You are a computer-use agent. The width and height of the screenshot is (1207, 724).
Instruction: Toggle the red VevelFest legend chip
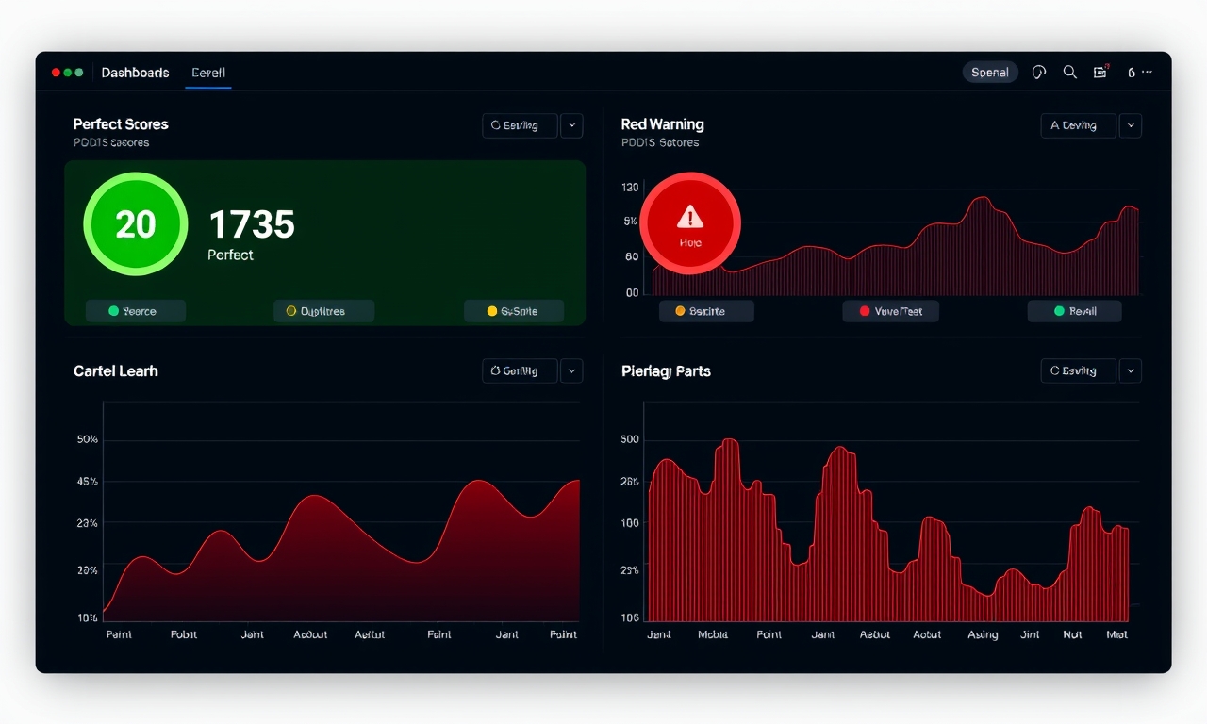890,311
